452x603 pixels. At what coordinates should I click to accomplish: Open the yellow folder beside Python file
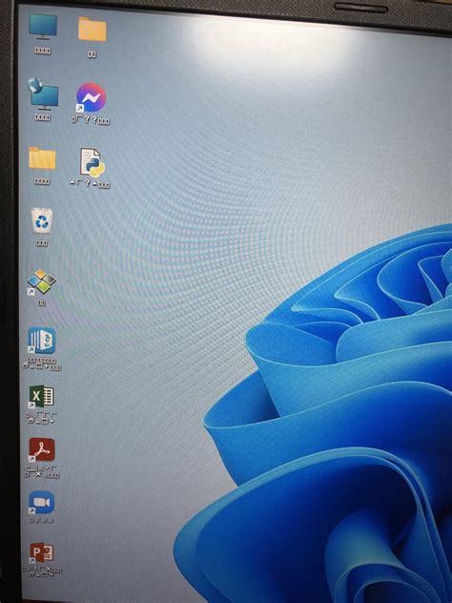(42, 158)
